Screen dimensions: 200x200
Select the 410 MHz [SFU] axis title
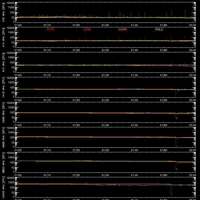(3, 37)
